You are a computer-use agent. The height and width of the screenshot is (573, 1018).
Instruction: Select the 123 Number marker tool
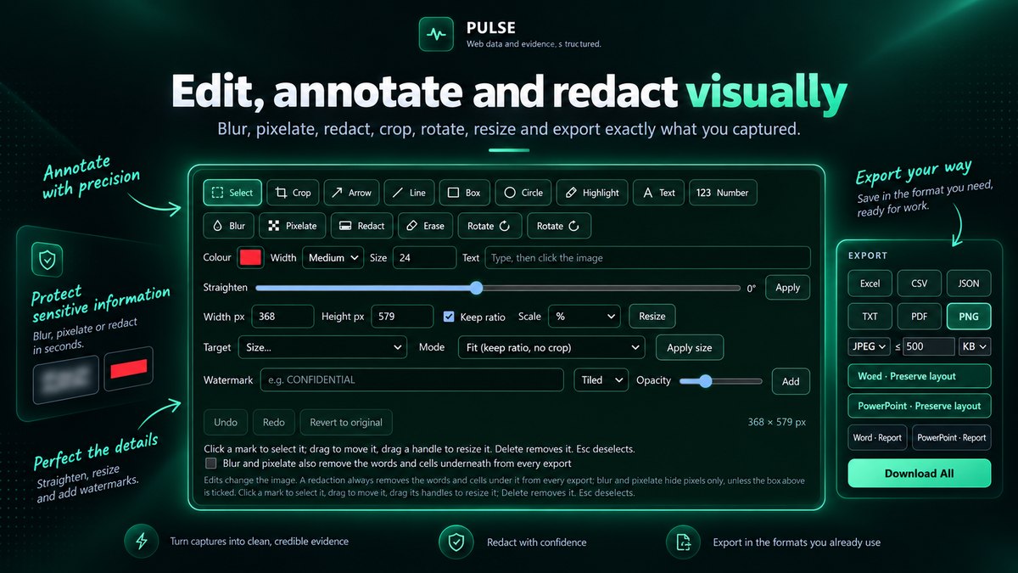pos(723,193)
